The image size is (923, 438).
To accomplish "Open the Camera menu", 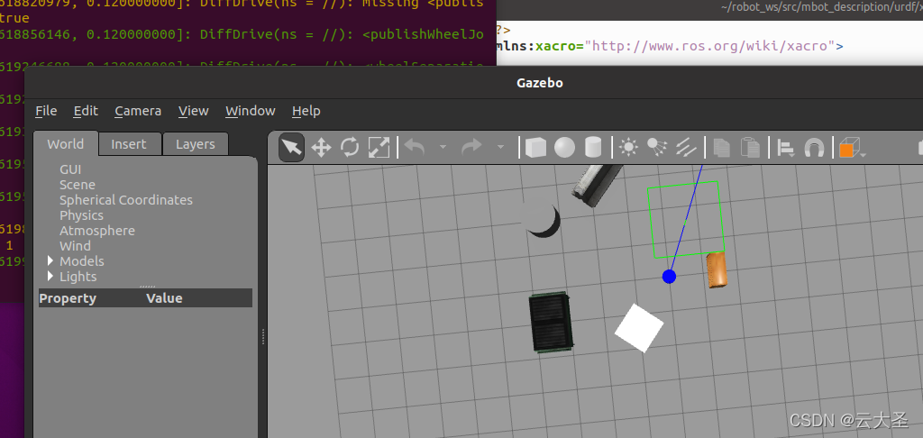I will (138, 111).
